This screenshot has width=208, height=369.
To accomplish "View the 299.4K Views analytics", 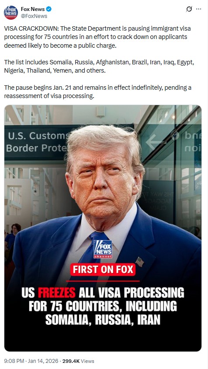I will click(78, 361).
